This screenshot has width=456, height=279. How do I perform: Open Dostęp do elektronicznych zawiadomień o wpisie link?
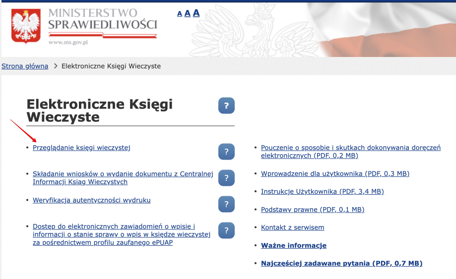pyautogui.click(x=121, y=234)
